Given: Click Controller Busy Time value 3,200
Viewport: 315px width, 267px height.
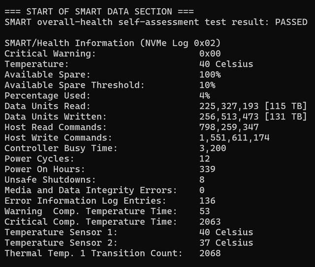Looking at the screenshot, I should coord(213,148).
